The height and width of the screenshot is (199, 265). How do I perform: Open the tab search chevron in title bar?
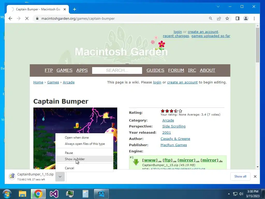pos(218,6)
